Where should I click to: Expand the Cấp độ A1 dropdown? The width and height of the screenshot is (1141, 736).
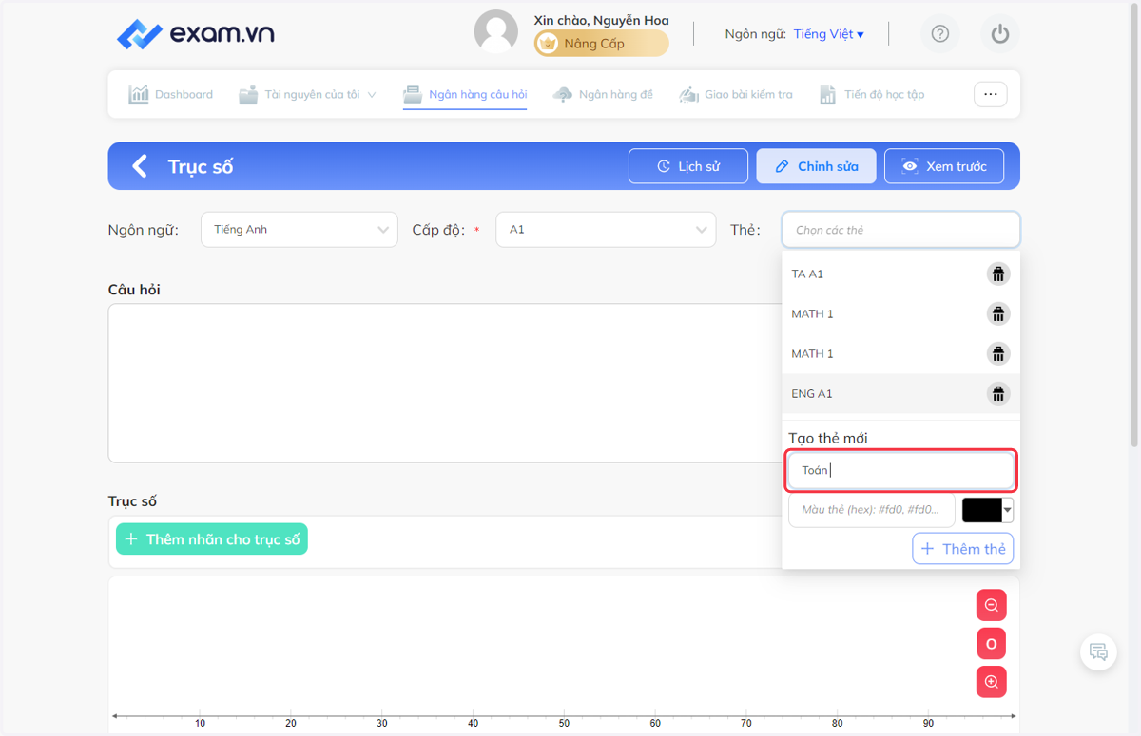click(606, 230)
